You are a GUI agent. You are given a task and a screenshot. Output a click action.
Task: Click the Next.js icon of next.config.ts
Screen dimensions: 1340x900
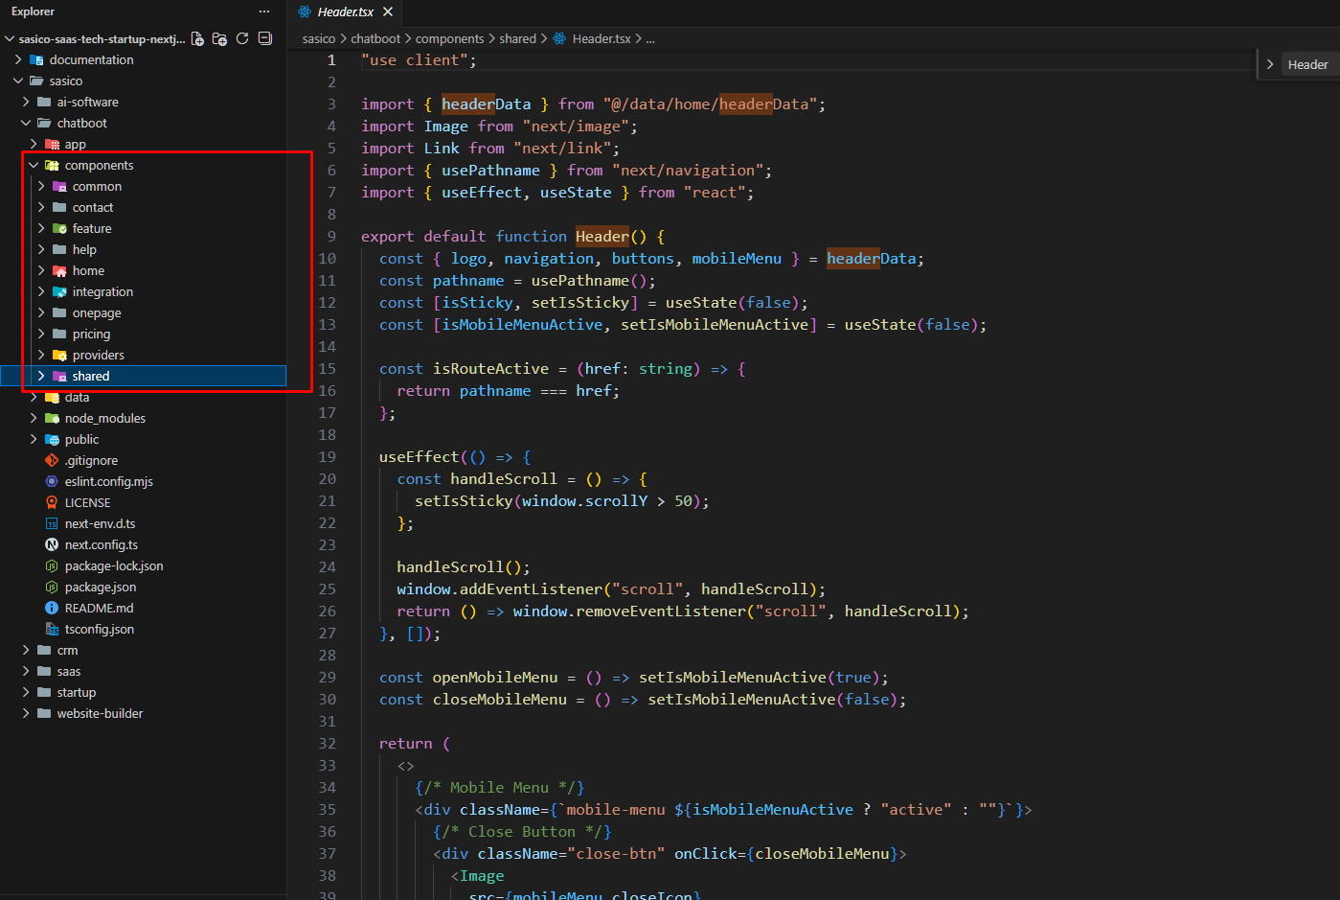pos(52,544)
